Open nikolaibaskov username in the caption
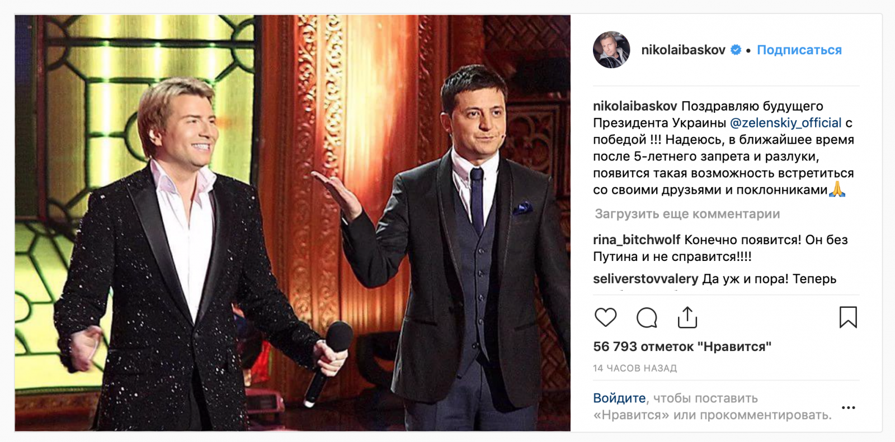This screenshot has width=895, height=442. pos(635,106)
